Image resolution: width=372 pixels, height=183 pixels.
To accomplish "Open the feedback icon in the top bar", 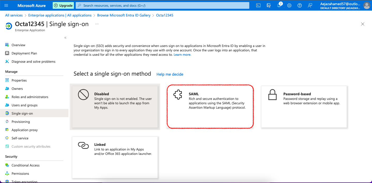I will point(310,5).
